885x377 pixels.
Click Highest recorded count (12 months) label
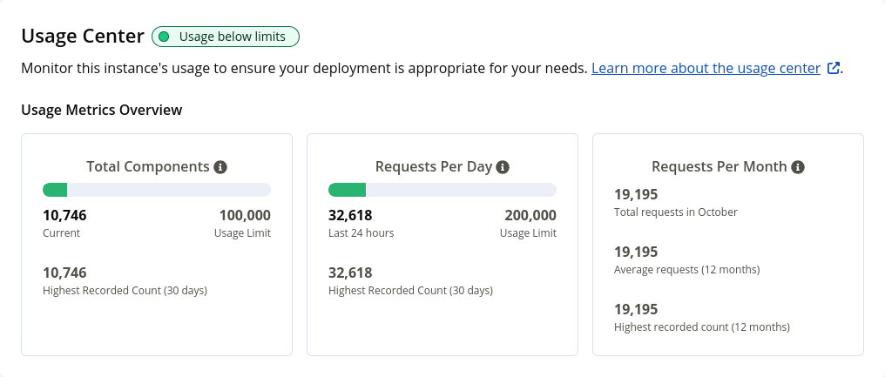[701, 327]
